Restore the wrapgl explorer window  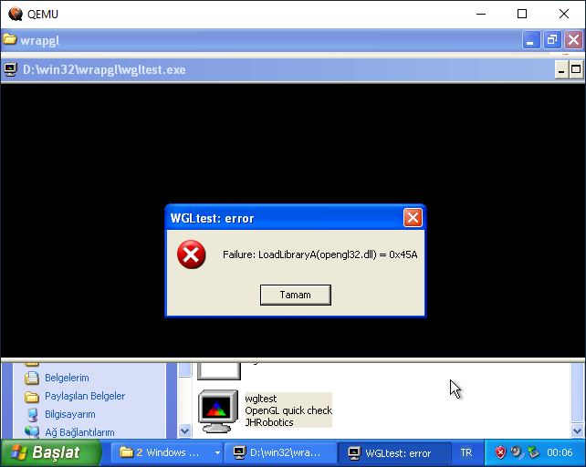(551, 40)
